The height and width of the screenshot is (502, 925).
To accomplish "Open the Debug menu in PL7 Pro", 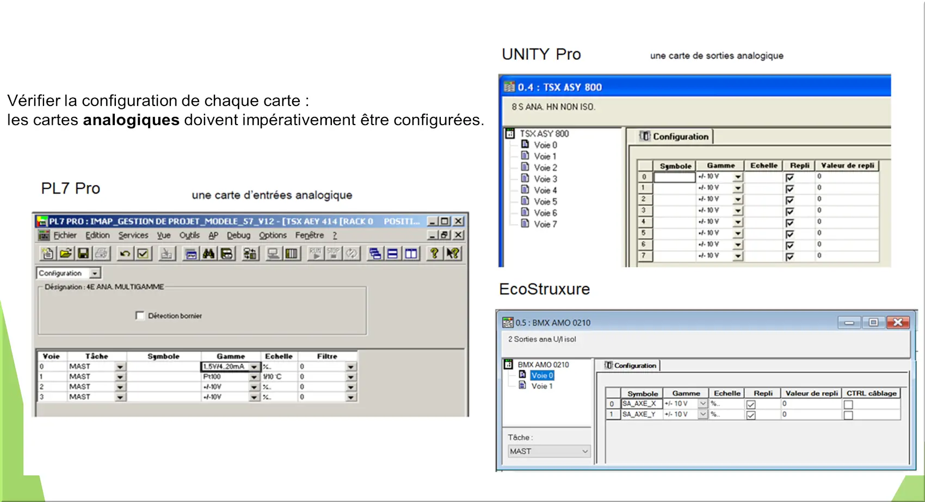I will coord(238,235).
